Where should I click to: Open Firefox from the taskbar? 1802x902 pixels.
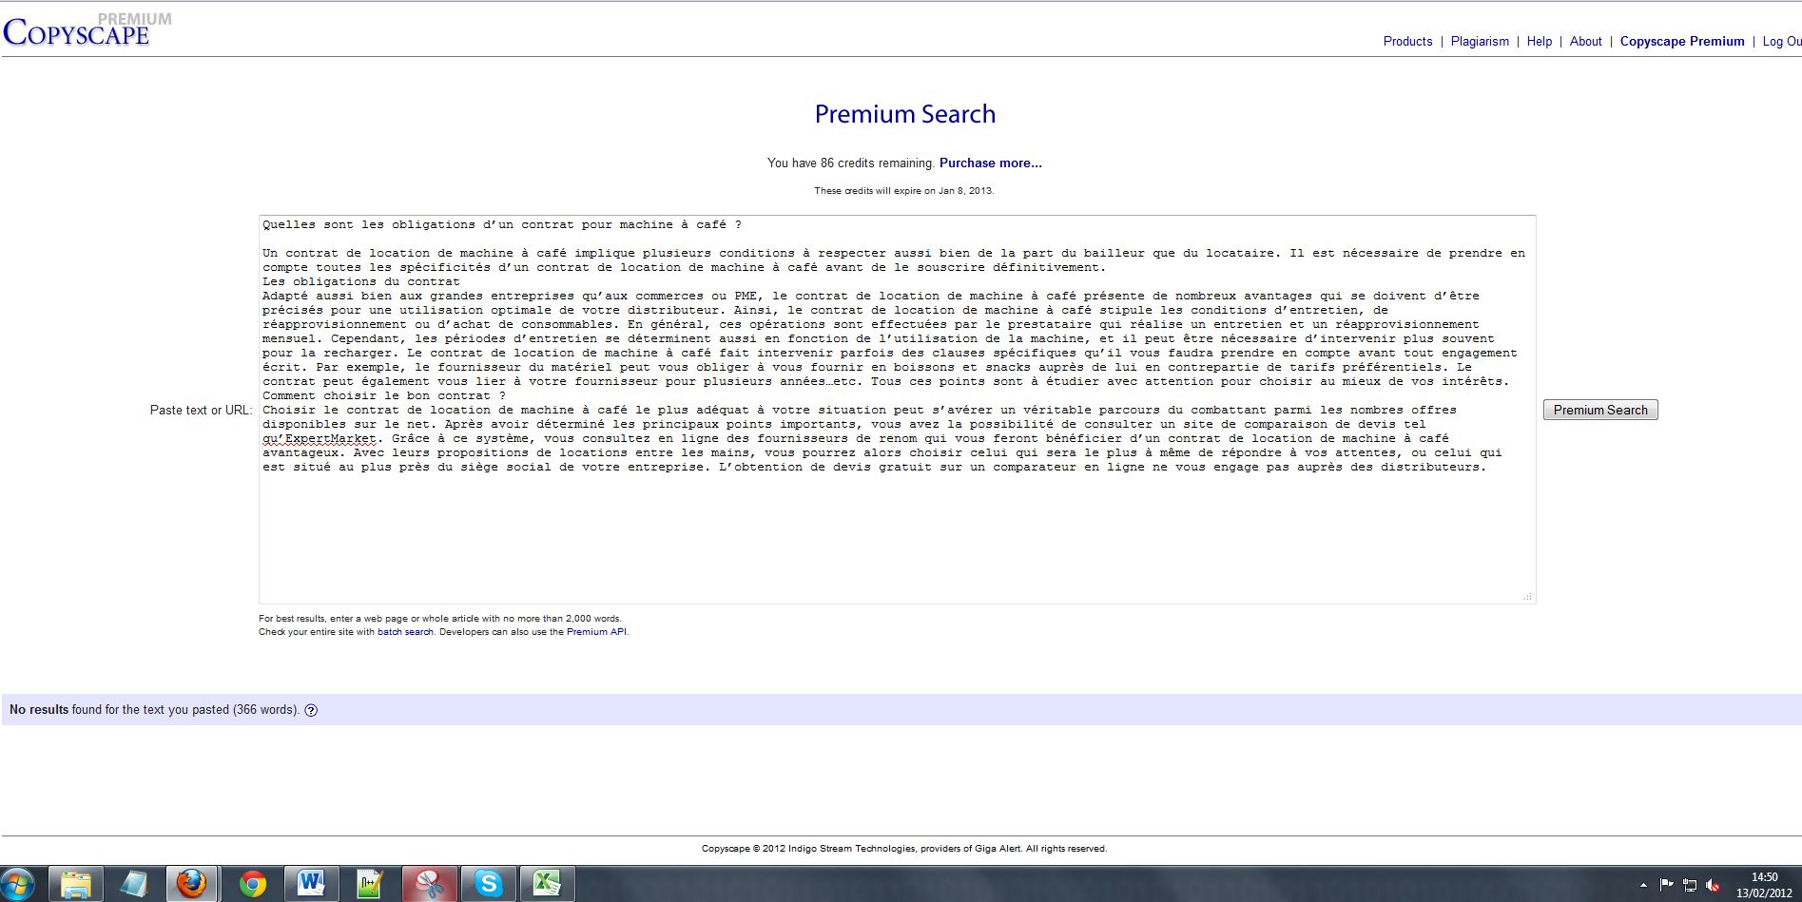(191, 884)
